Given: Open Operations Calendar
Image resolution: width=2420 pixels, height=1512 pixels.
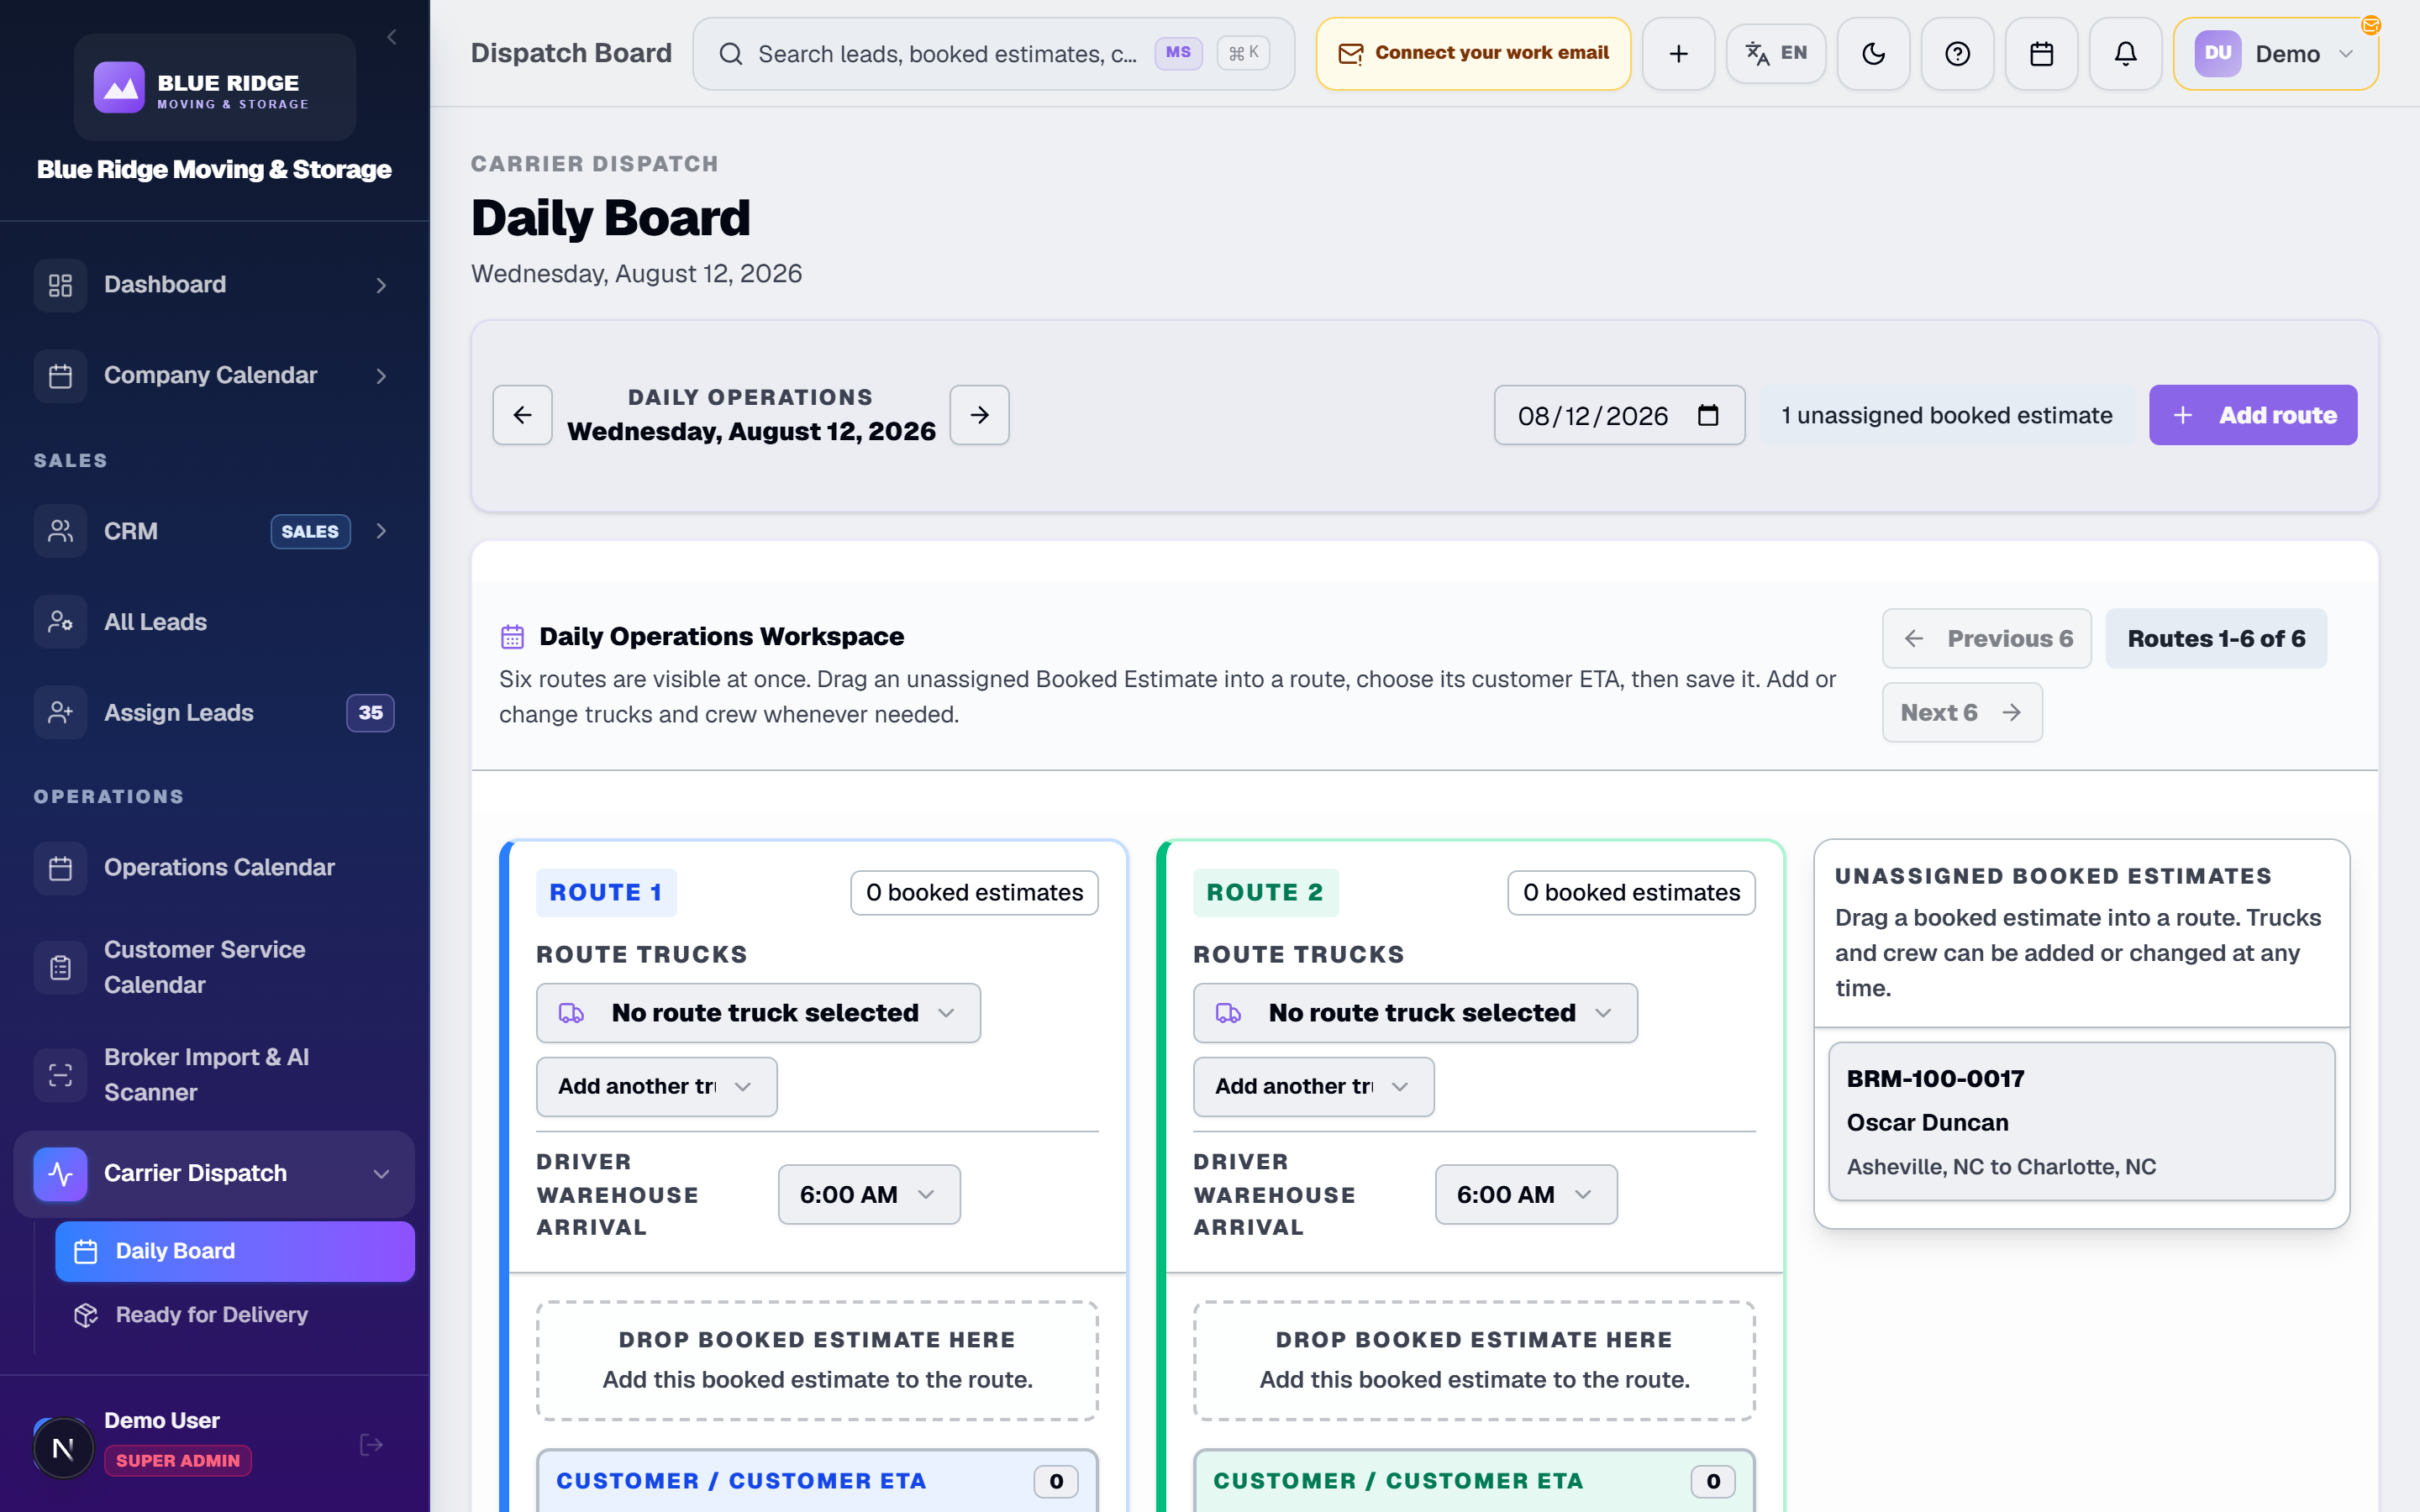Looking at the screenshot, I should click(x=214, y=868).
